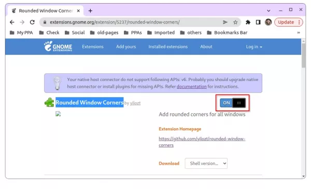Screen dimensions: 311x189
Task: Click the GNOME Extensions logo
Action: click(x=58, y=47)
